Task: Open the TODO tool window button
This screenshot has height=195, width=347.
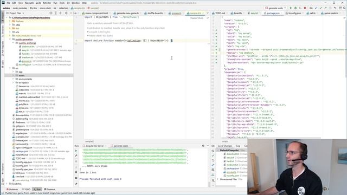Action: click(x=26, y=189)
